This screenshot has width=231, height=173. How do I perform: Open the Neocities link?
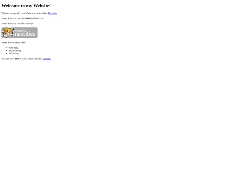click(x=53, y=13)
